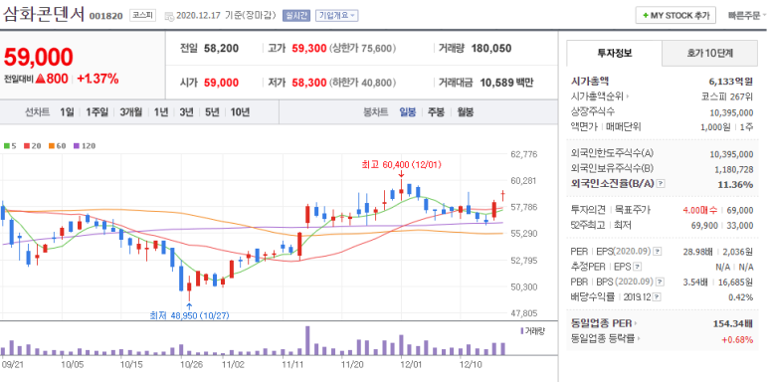The width and height of the screenshot is (769, 382).
Task: Select the 3개월 line chart period
Action: (x=131, y=112)
